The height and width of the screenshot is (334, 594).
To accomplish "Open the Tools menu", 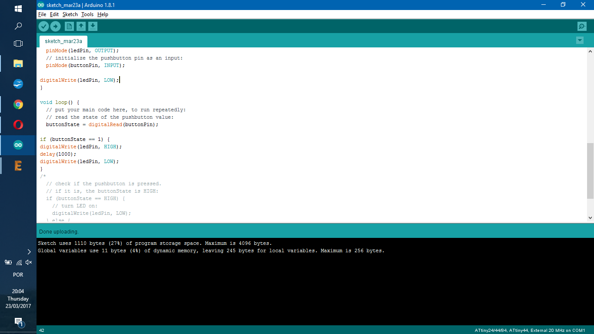I will [x=87, y=14].
